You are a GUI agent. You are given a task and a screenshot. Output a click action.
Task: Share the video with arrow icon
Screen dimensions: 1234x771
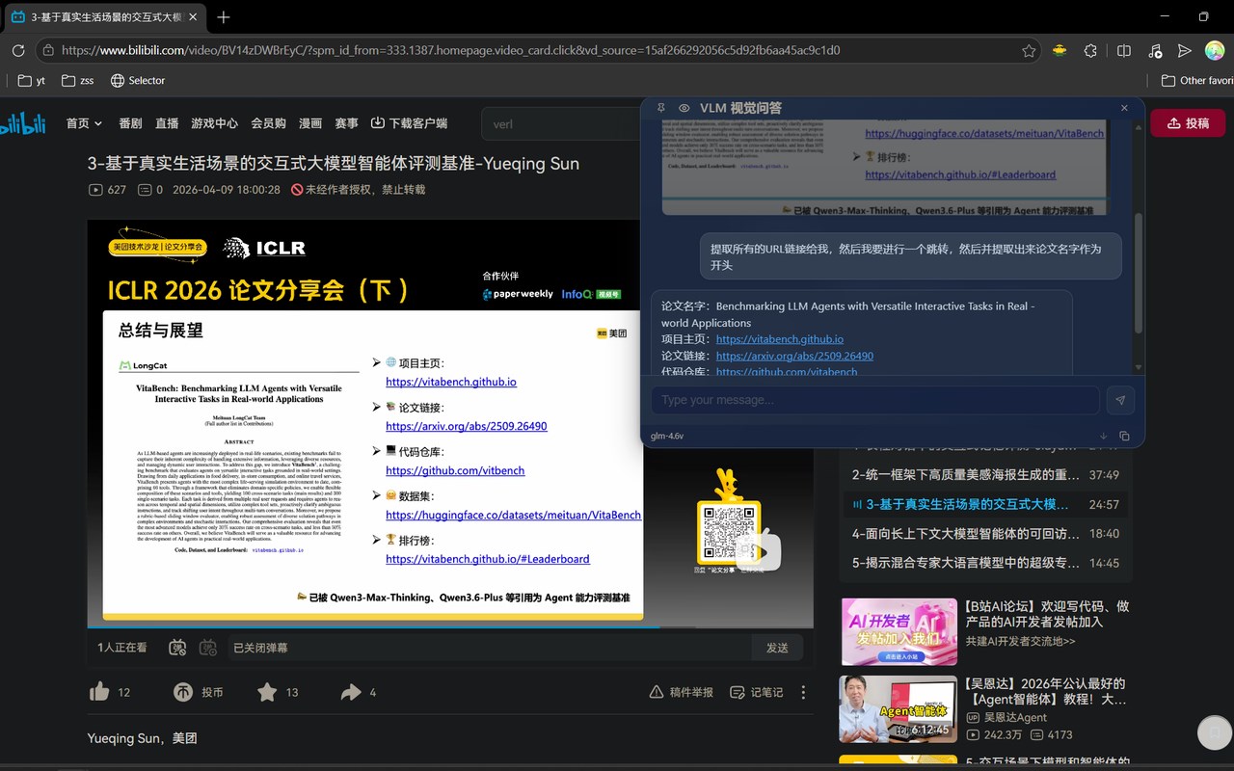point(351,692)
